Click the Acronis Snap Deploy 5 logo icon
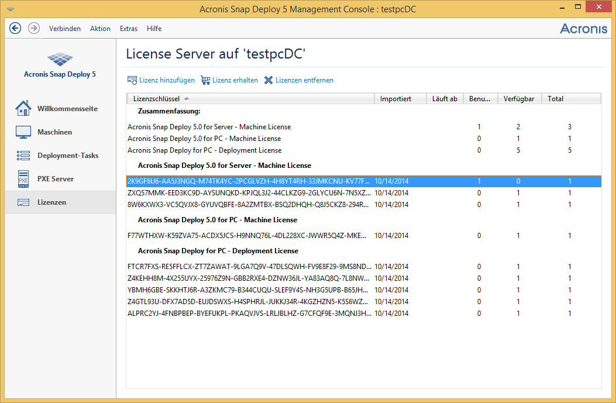616x403 pixels. coord(60,59)
